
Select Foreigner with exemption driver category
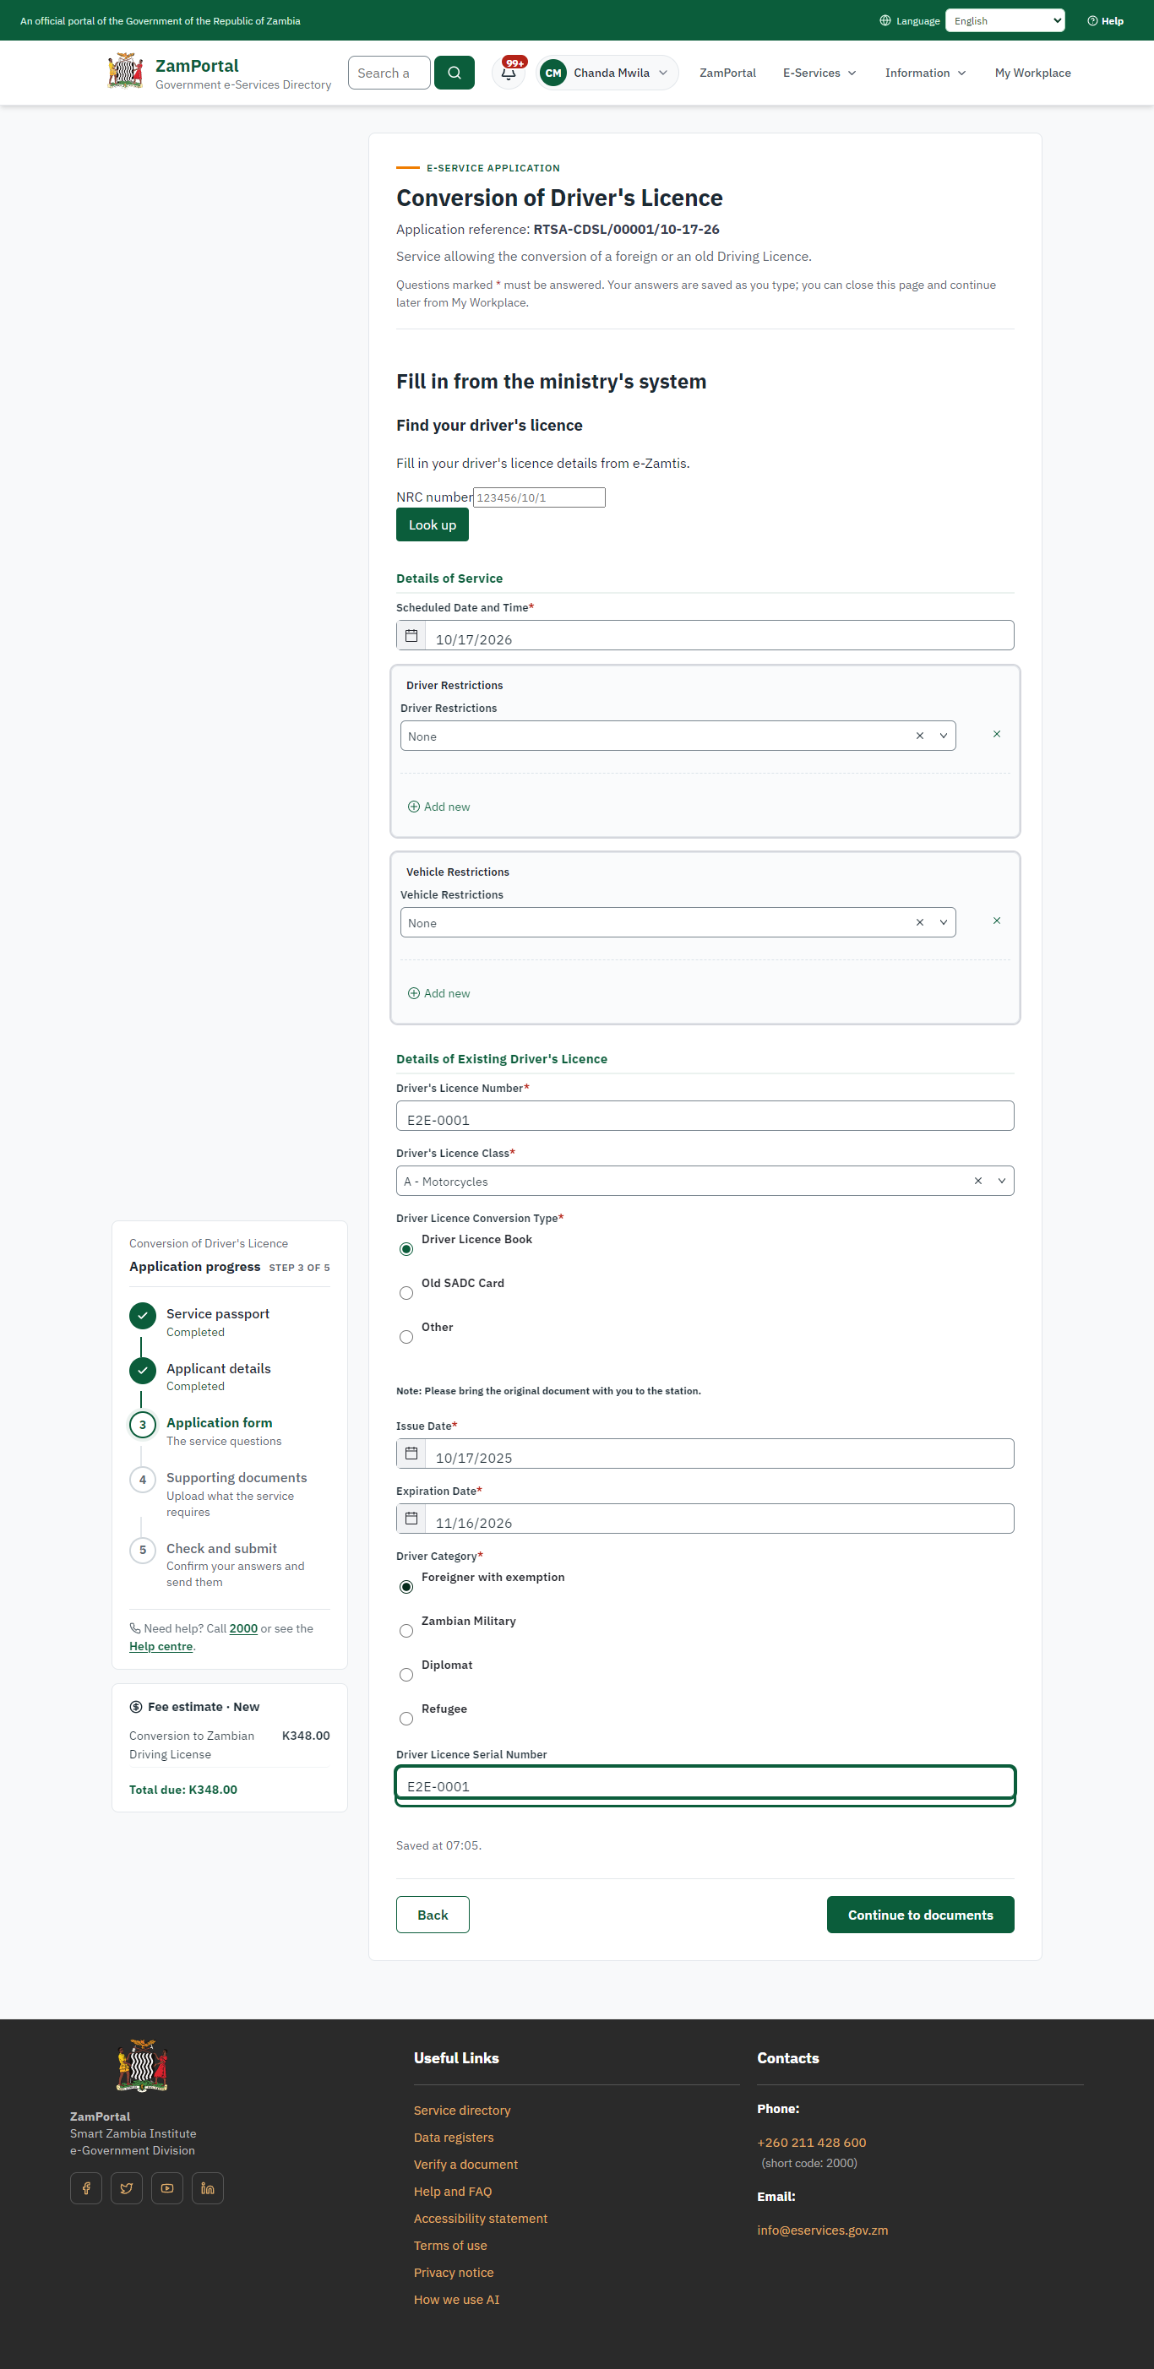(x=406, y=1587)
